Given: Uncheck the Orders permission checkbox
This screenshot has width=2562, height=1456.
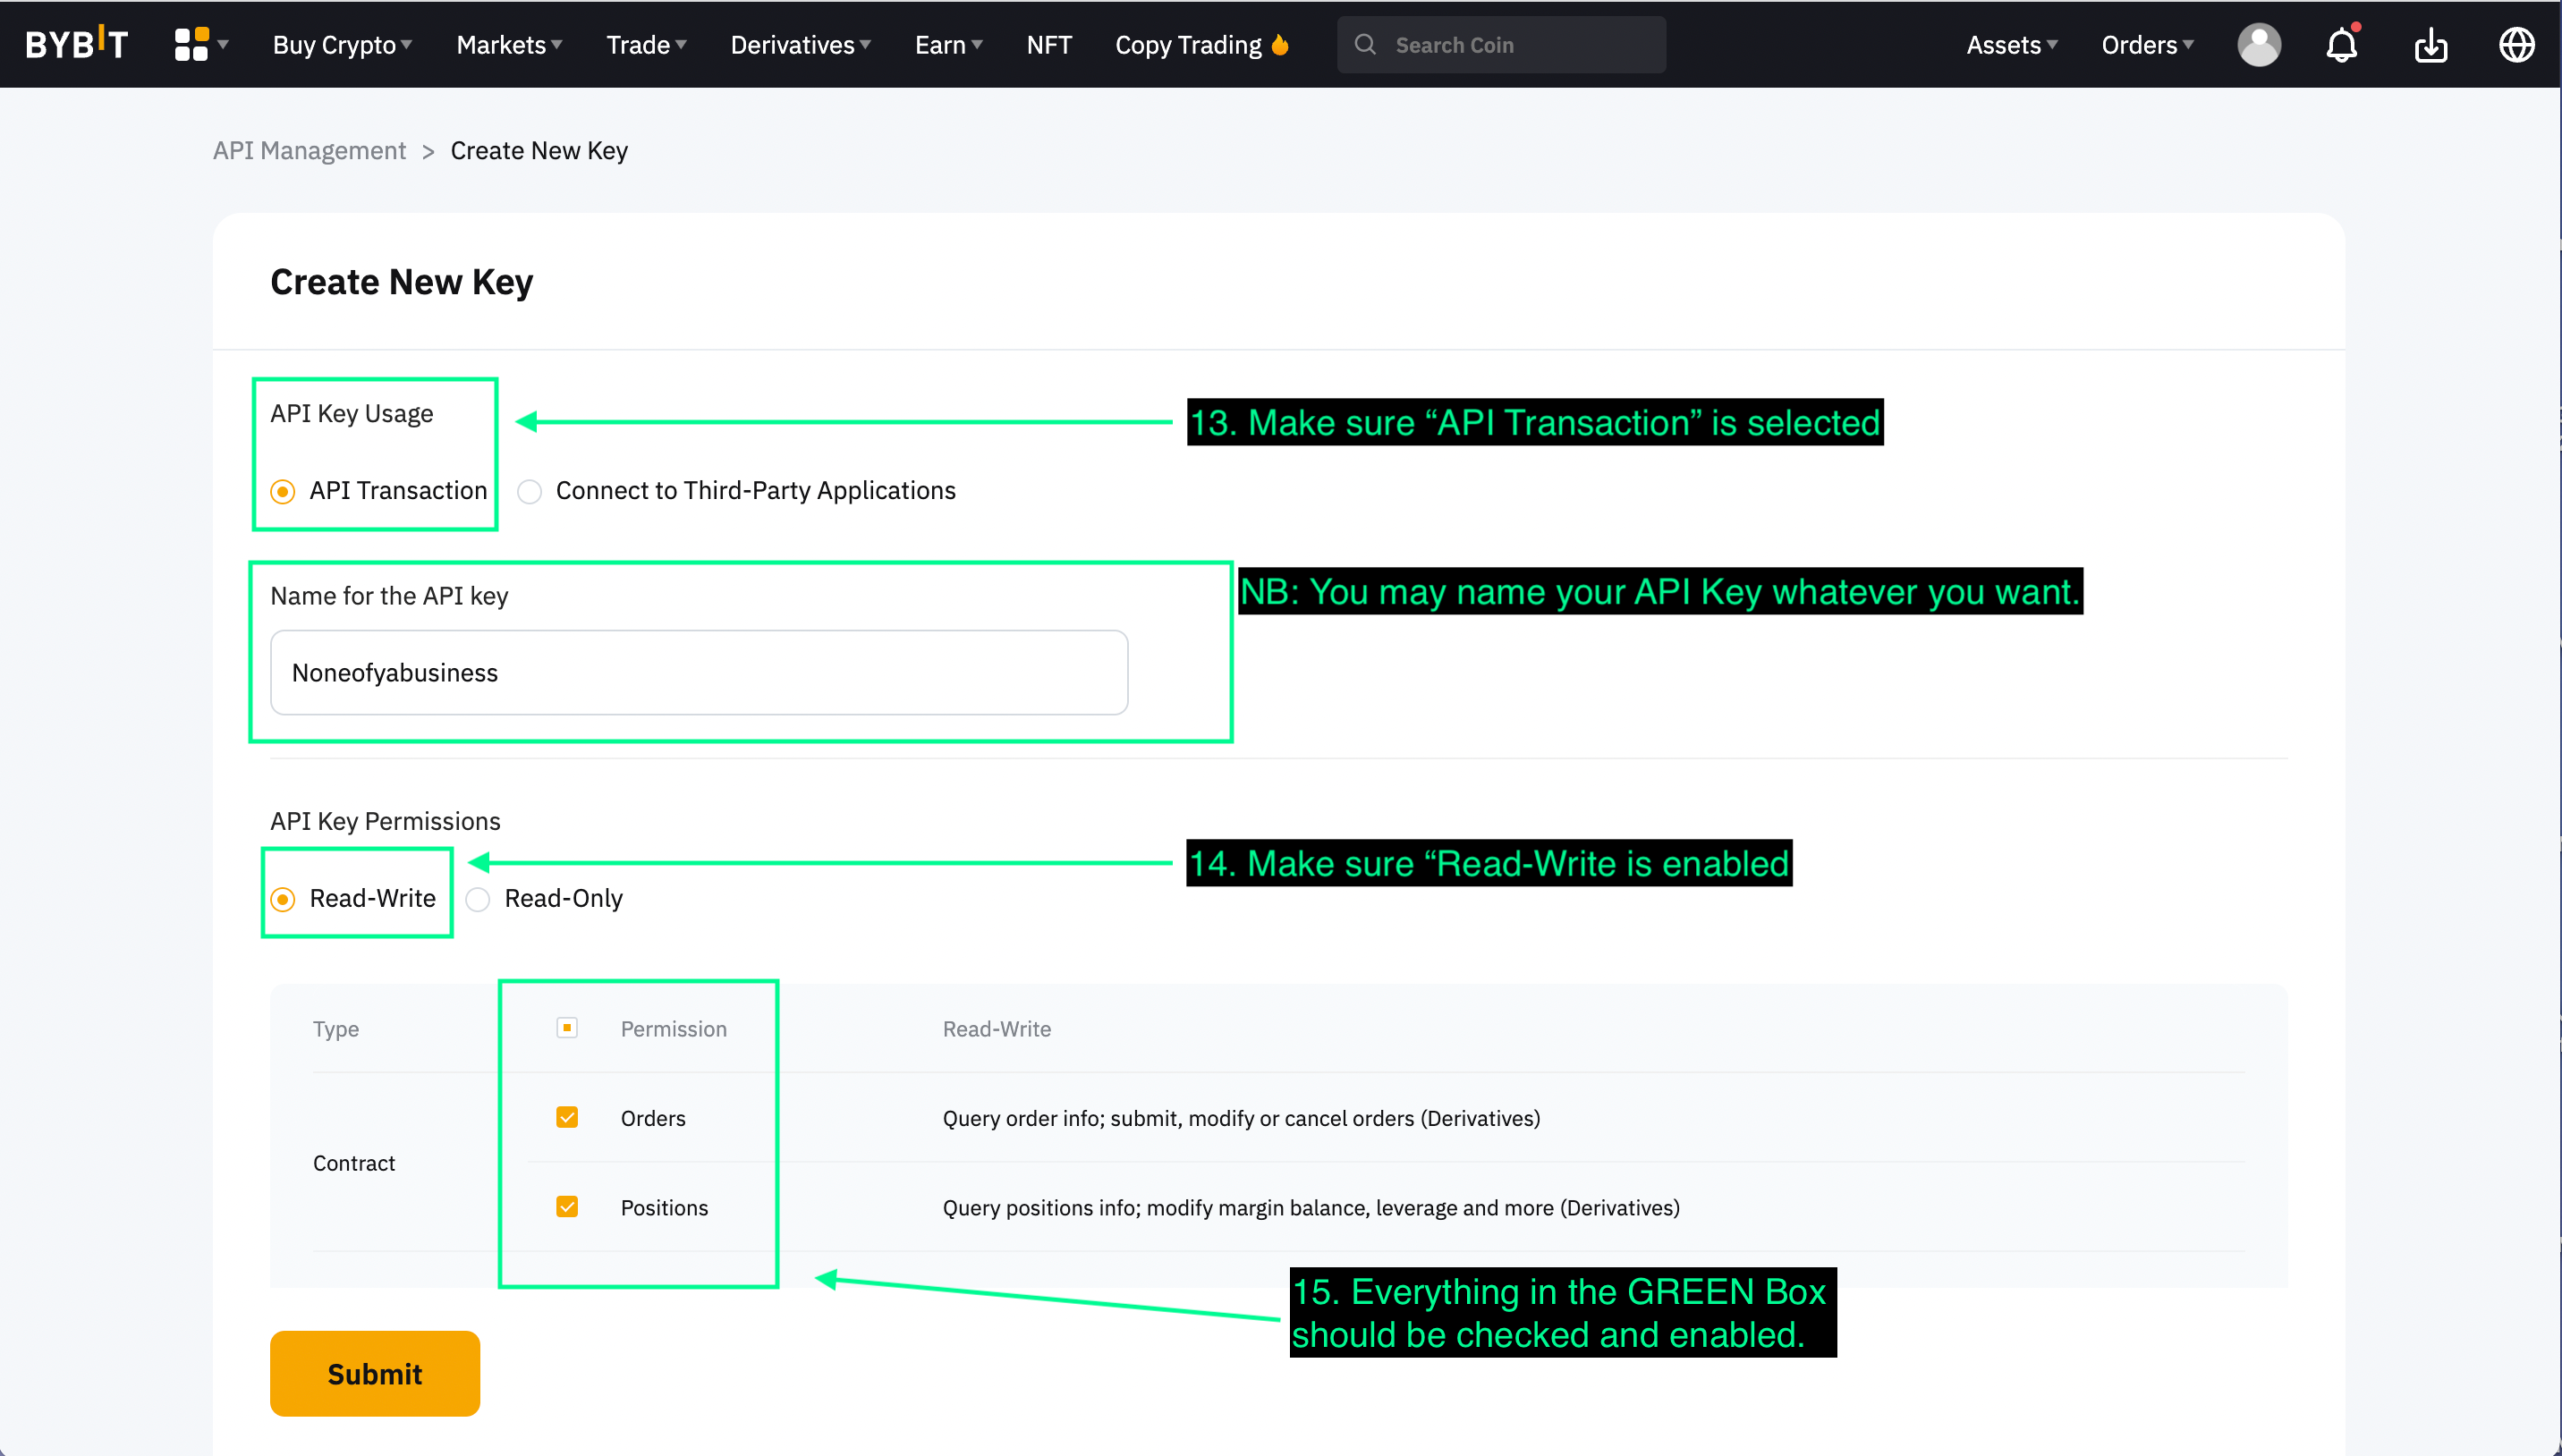Looking at the screenshot, I should (x=567, y=1117).
